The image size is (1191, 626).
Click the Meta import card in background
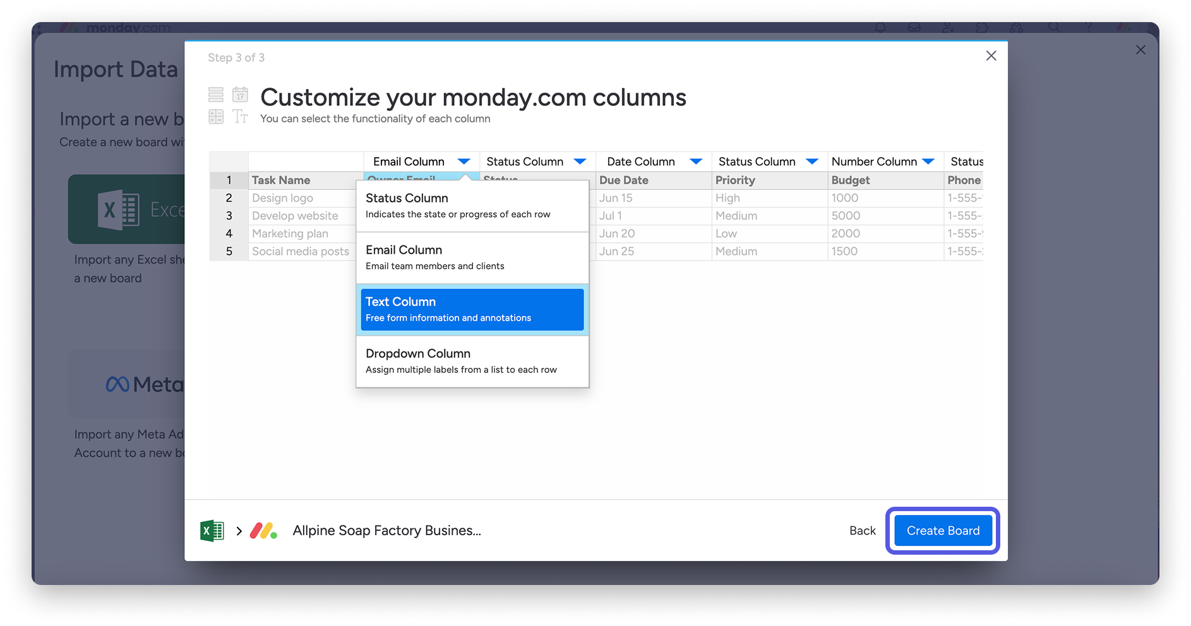(126, 384)
